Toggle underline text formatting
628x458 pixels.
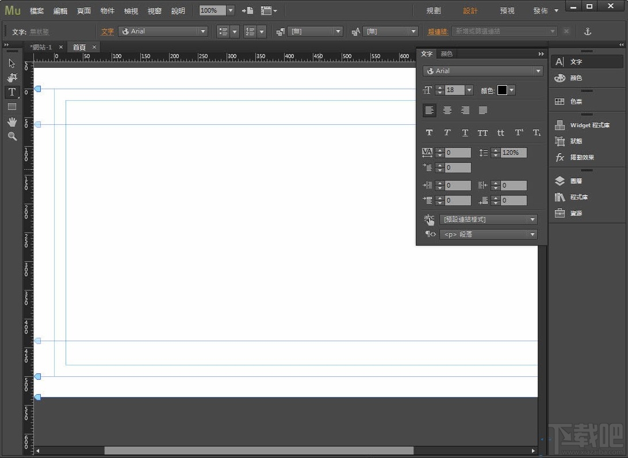click(465, 132)
